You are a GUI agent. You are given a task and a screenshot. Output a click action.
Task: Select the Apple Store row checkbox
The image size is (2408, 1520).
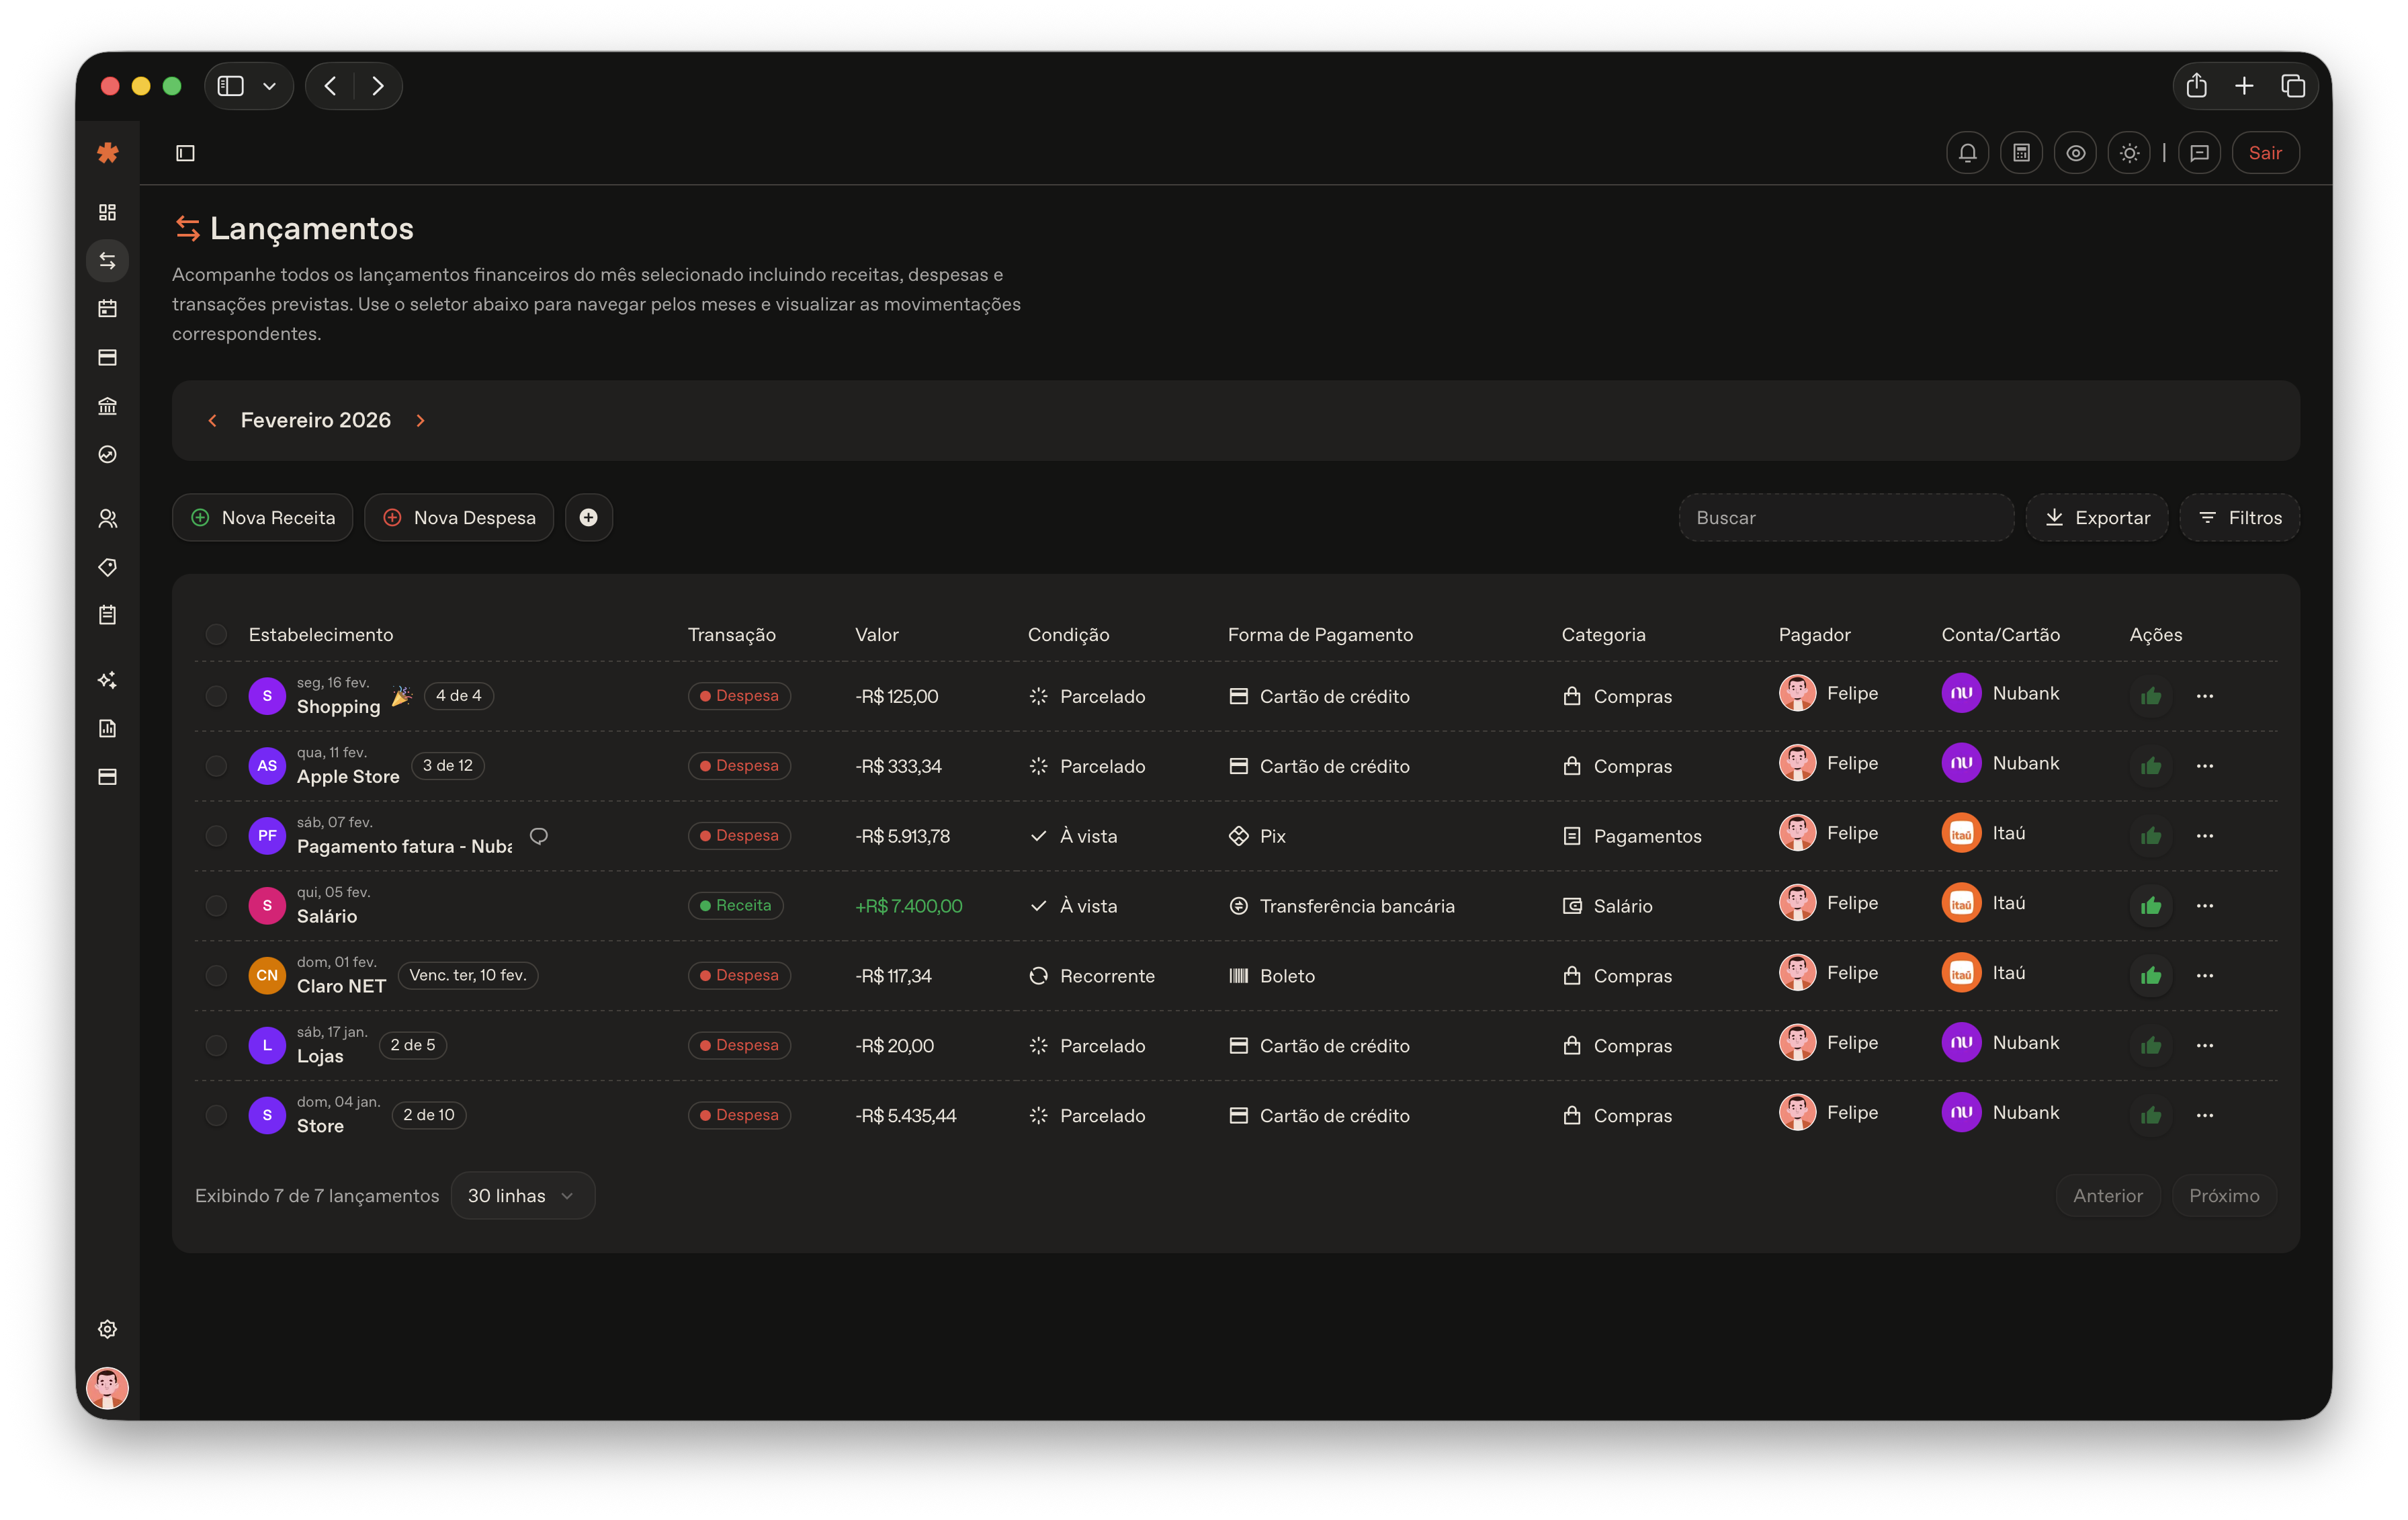click(x=216, y=766)
